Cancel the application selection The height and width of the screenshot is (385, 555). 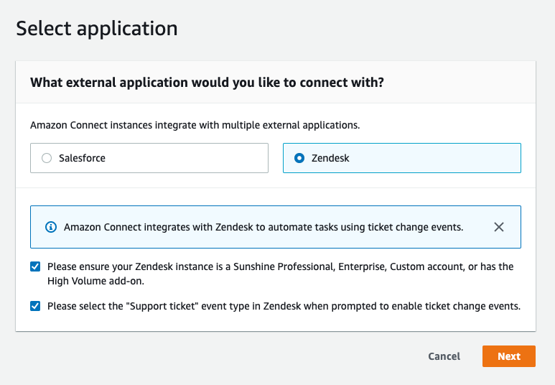click(x=444, y=356)
